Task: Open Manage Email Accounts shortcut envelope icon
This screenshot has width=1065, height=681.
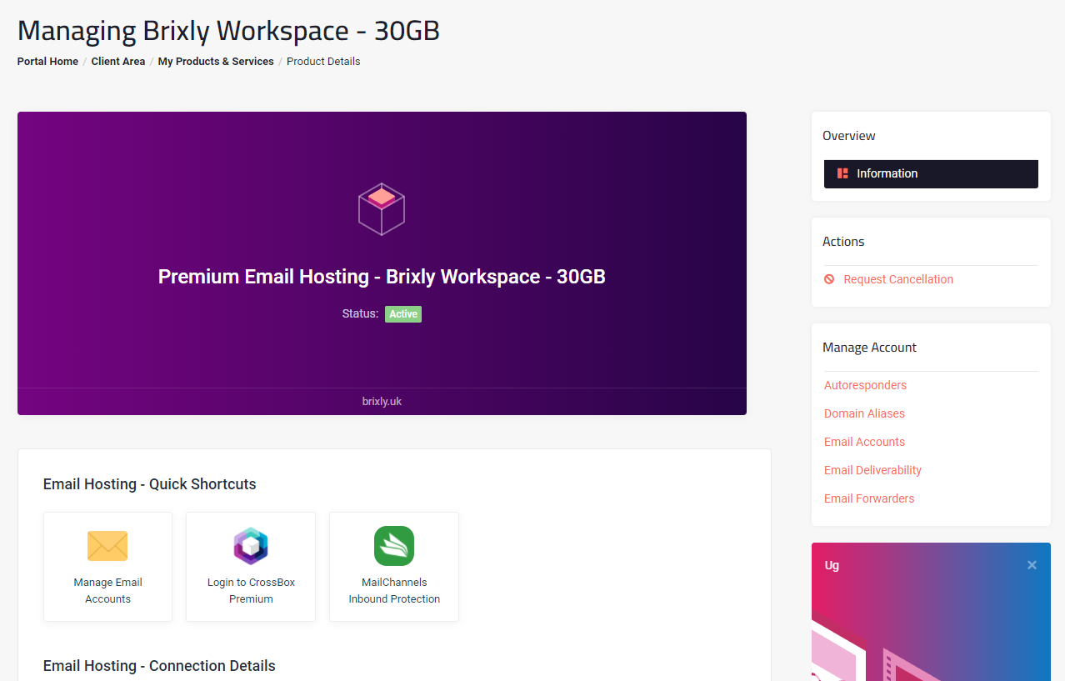Action: pos(107,546)
